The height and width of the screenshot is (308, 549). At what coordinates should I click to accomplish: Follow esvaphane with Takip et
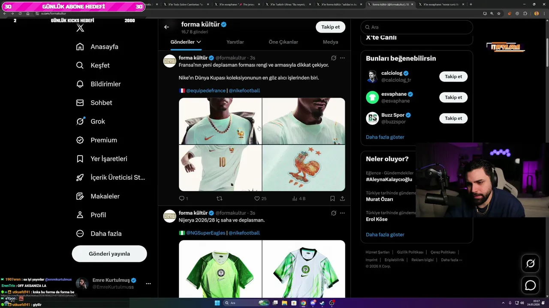453,97
